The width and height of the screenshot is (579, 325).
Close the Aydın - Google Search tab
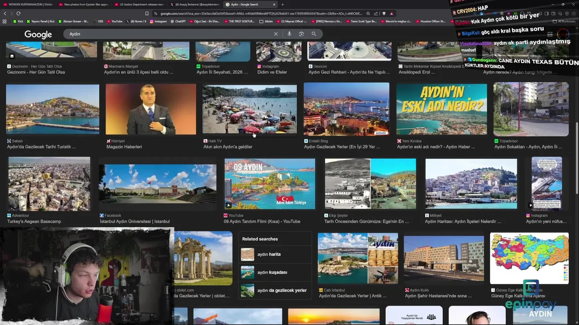pos(274,5)
